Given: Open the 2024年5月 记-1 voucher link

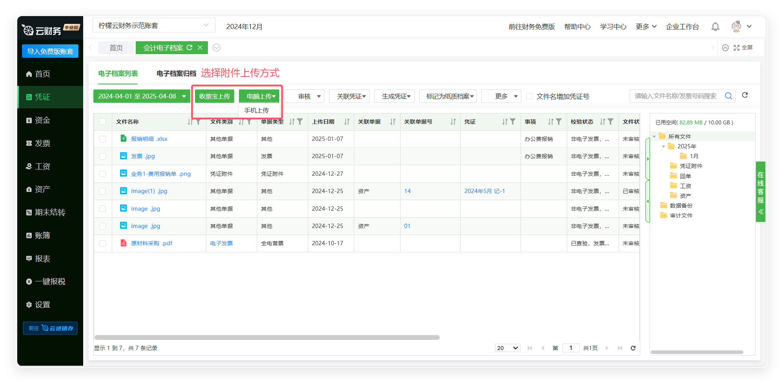Looking at the screenshot, I should [x=484, y=191].
